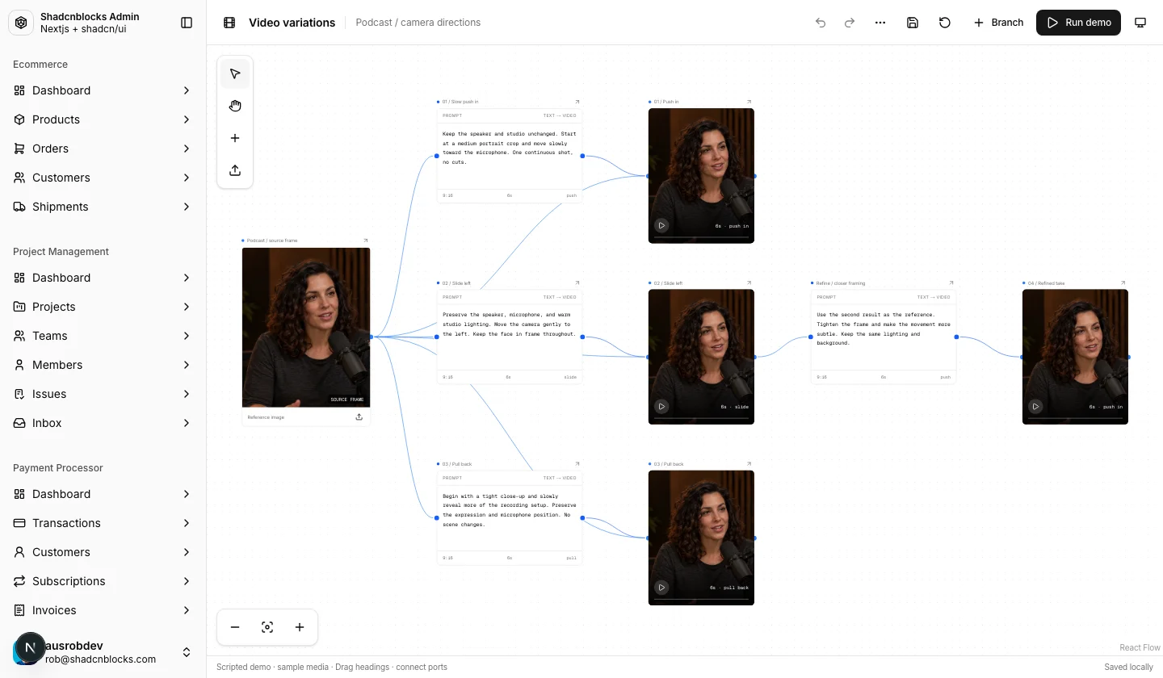Click the Shadcnblocks Admin workspace header
Image resolution: width=1163 pixels, height=678 pixels.
pyautogui.click(x=90, y=23)
